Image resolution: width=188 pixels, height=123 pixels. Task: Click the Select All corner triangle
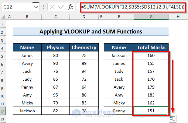3,17
